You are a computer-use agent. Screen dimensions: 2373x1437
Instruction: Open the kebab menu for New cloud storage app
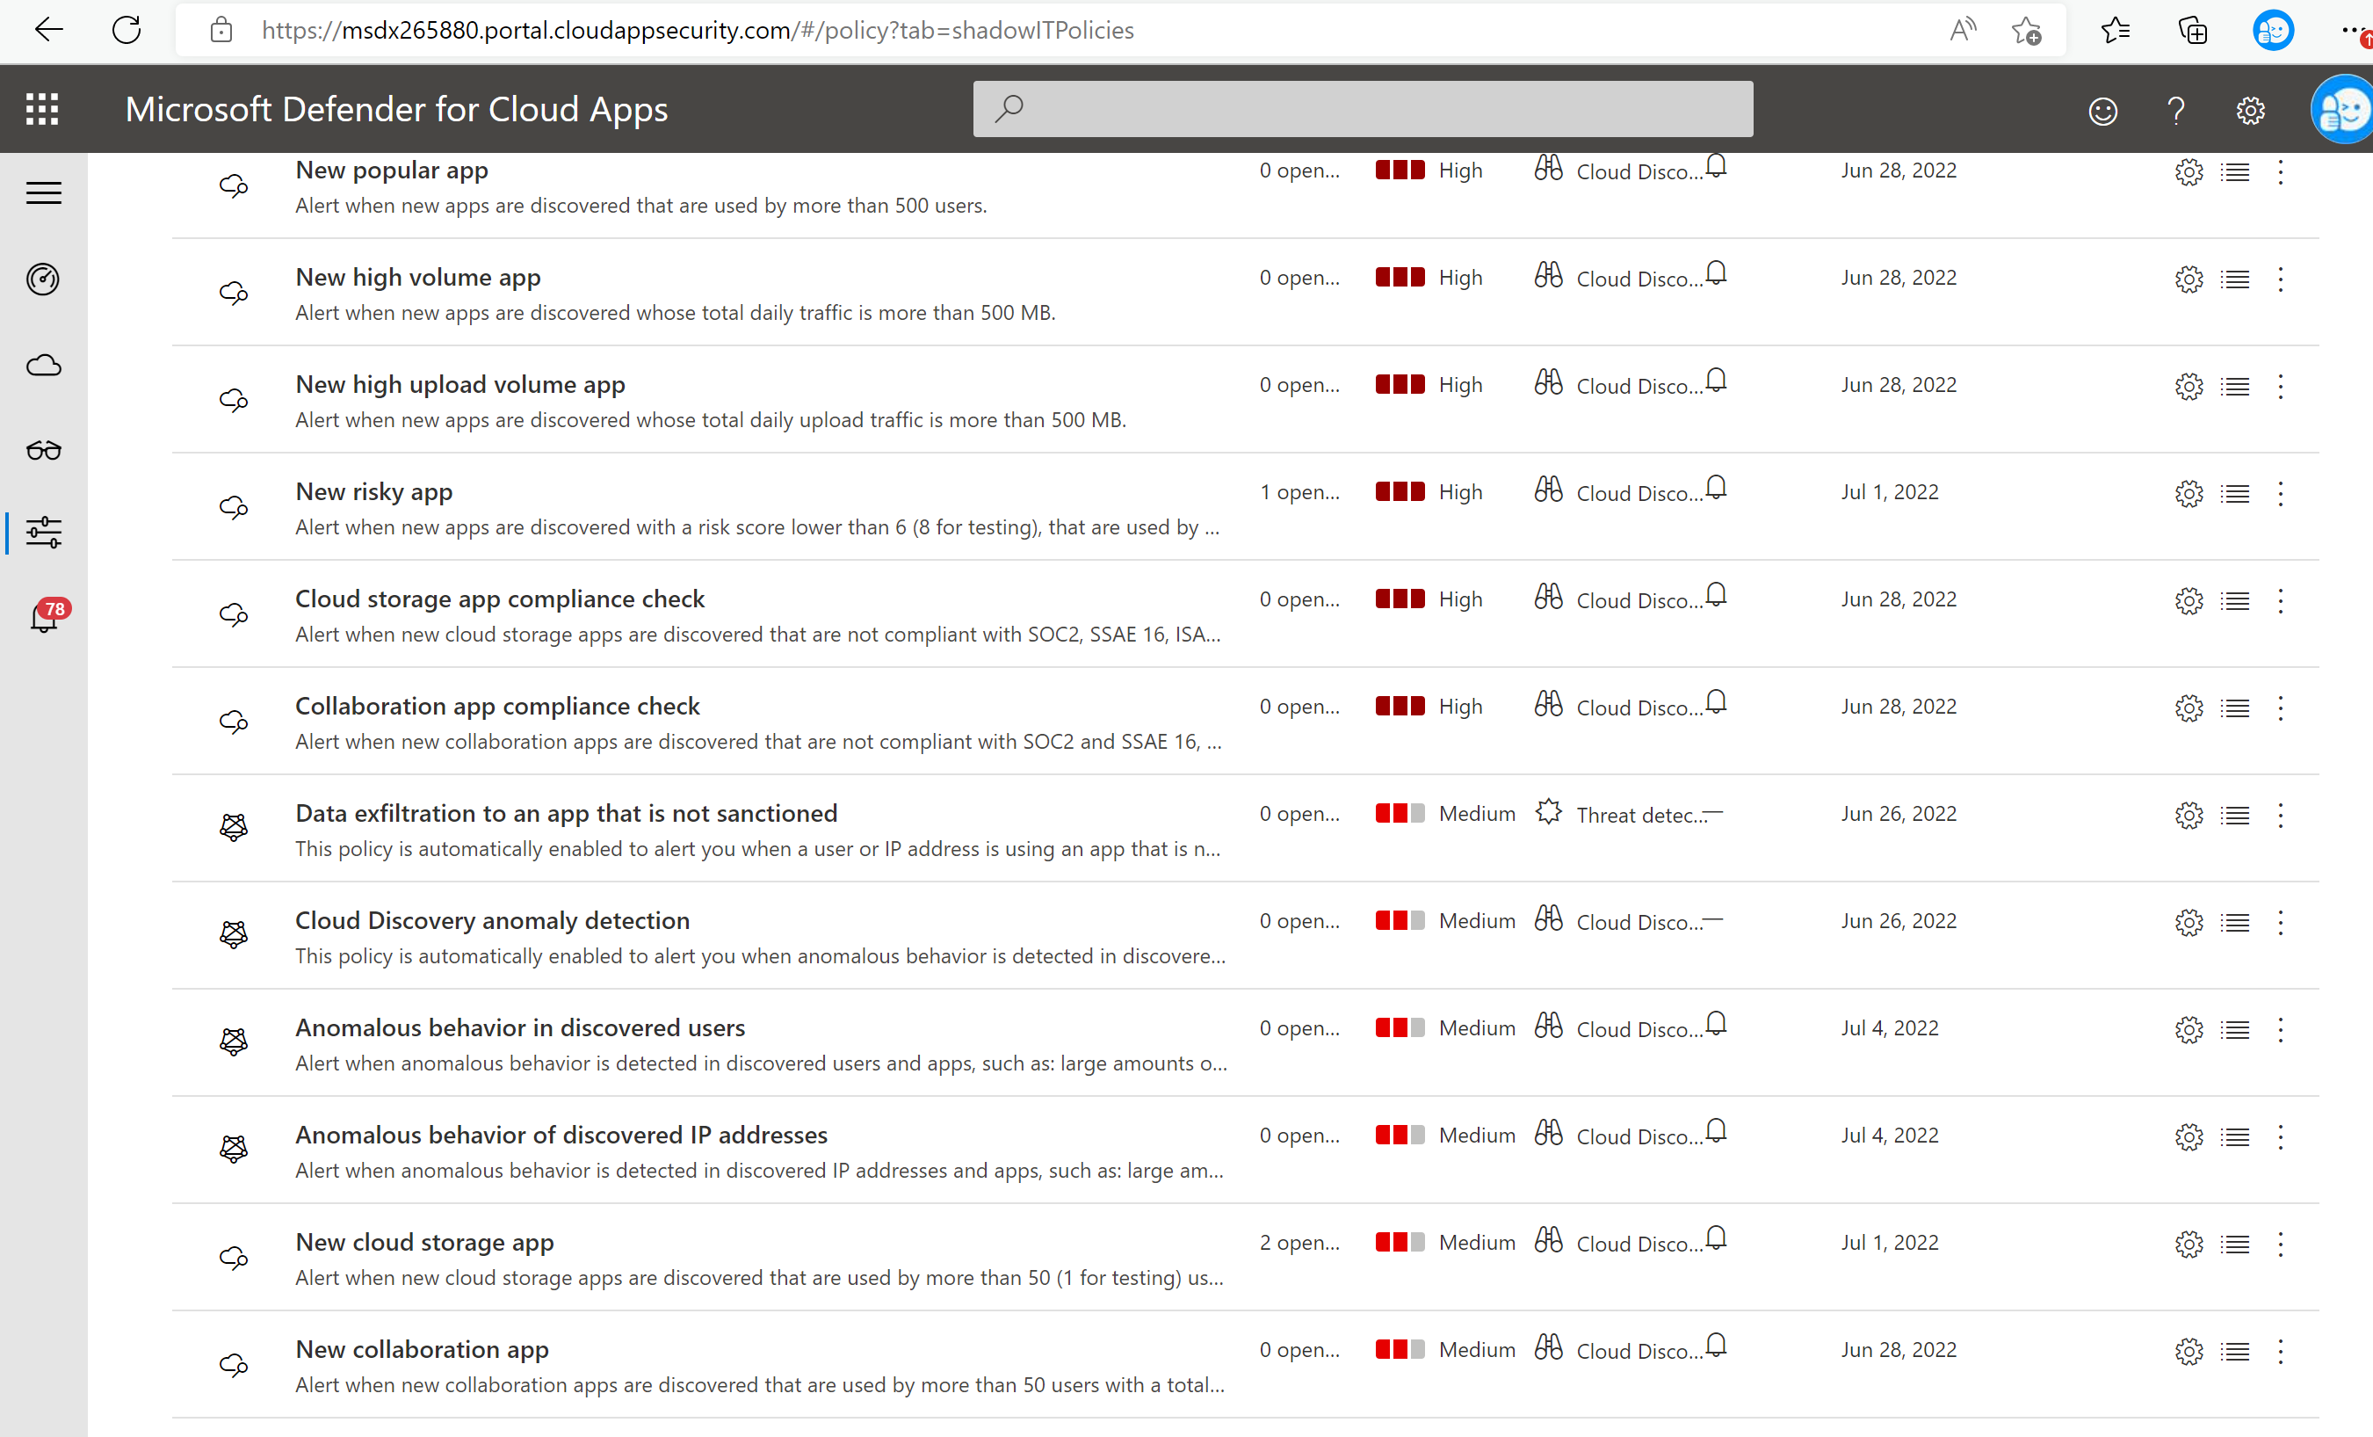(x=2281, y=1244)
